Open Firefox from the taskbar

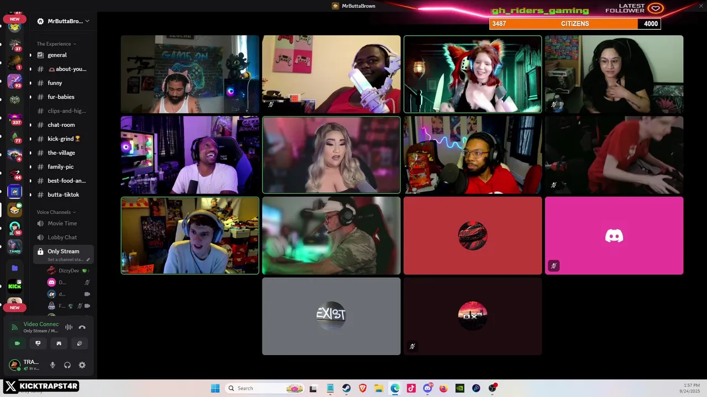tap(444, 388)
